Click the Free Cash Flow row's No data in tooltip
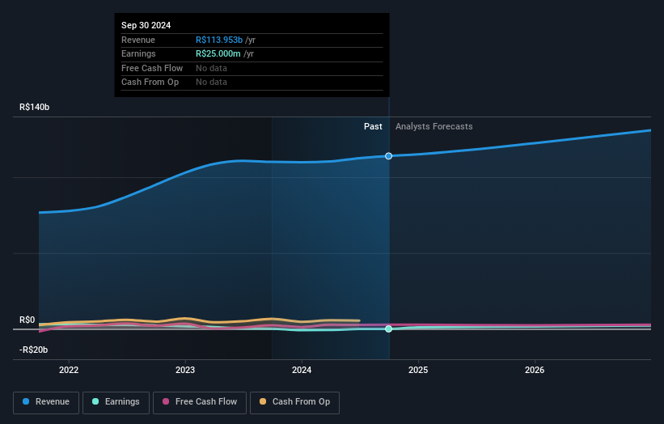664x424 pixels. pos(211,68)
